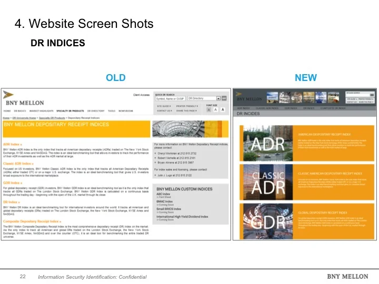379x284 pixels.
Task: Click the BMAC Index custom index
Action: tap(164, 201)
